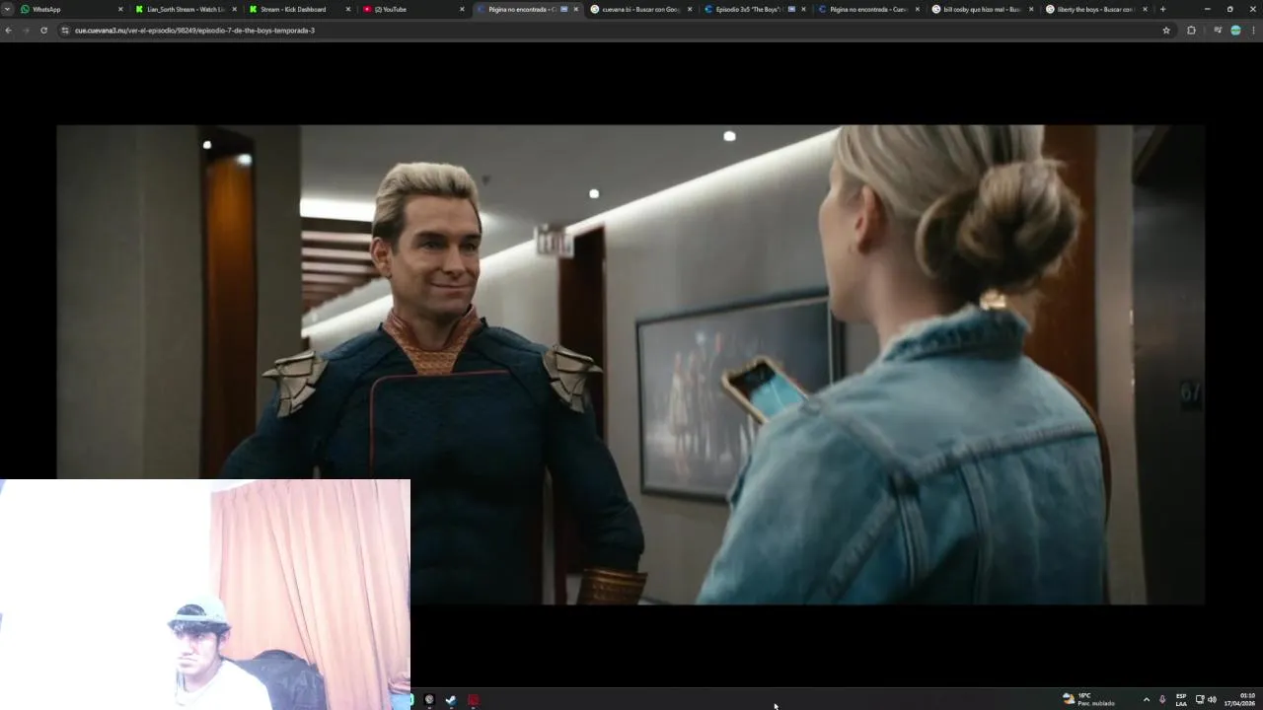This screenshot has height=710, width=1263.
Task: Close the Episodio 3x5 tab
Action: [803, 9]
